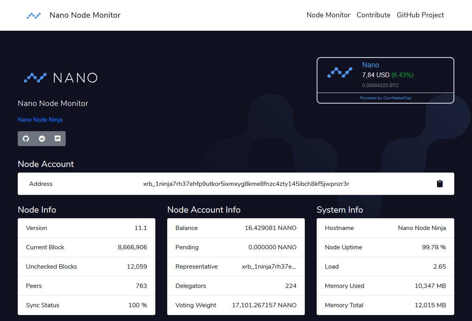Click the Representative label
This screenshot has width=472, height=321.
point(197,267)
